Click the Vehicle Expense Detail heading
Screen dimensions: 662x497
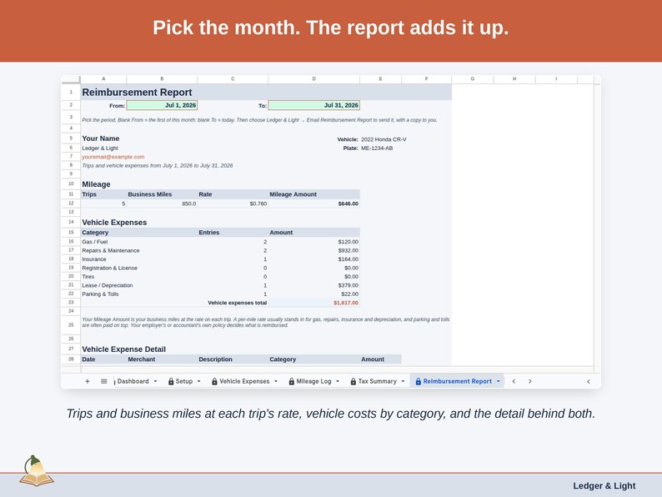coord(123,349)
